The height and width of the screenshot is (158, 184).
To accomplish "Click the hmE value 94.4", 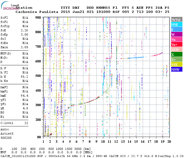I will pyautogui.click(x=24, y=96).
